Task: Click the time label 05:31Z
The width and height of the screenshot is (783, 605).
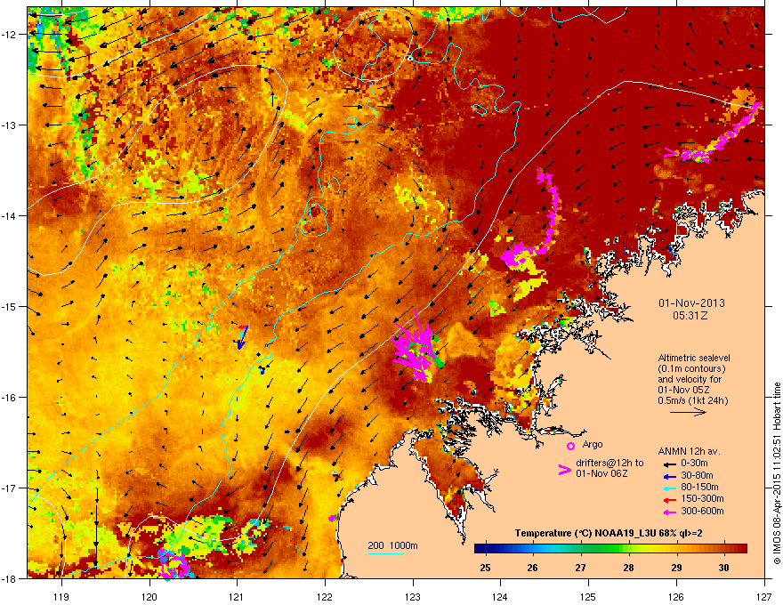Action: 690,316
